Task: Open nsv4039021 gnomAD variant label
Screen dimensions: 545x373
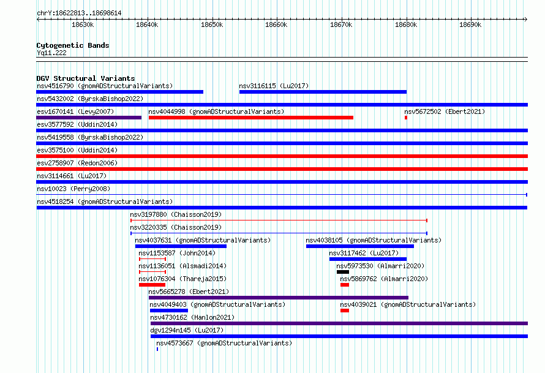Action: [408, 304]
